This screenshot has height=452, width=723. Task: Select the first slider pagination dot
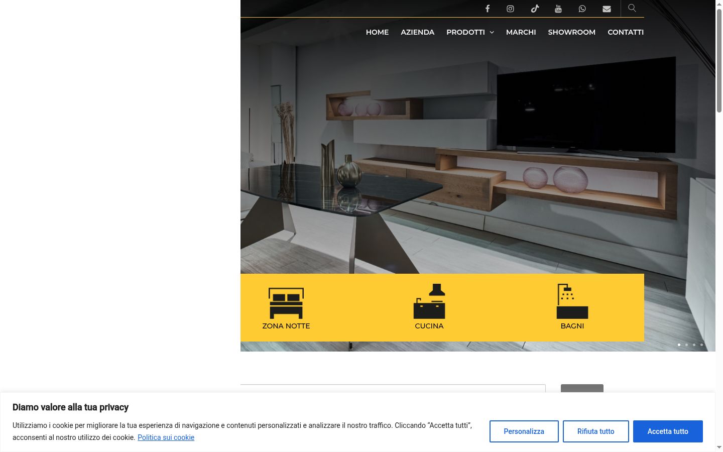pos(679,345)
